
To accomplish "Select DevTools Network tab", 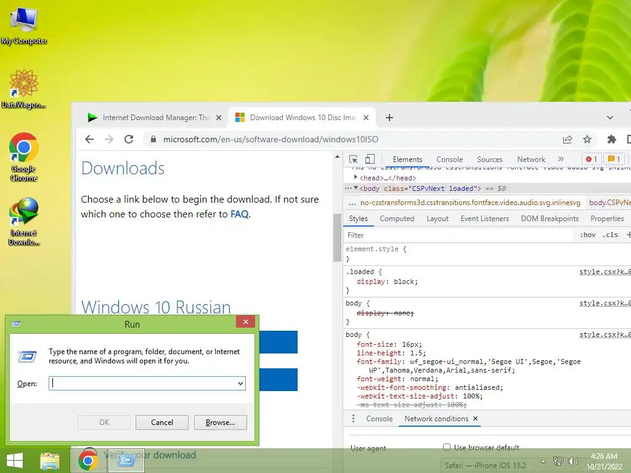I will [531, 160].
